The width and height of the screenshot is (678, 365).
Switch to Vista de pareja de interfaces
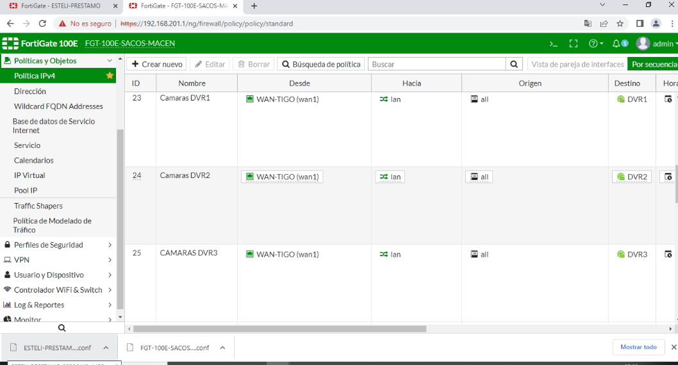click(577, 64)
